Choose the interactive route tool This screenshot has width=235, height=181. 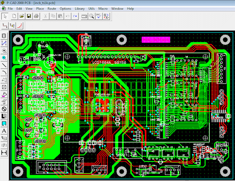click(12, 26)
